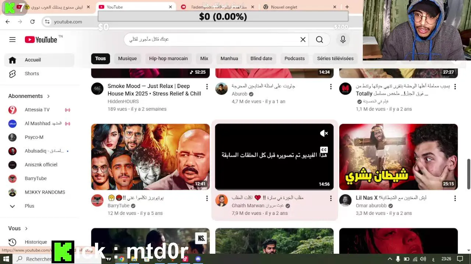Open Anisznk officiel subscription
Image resolution: width=471 pixels, height=264 pixels.
coord(39,165)
